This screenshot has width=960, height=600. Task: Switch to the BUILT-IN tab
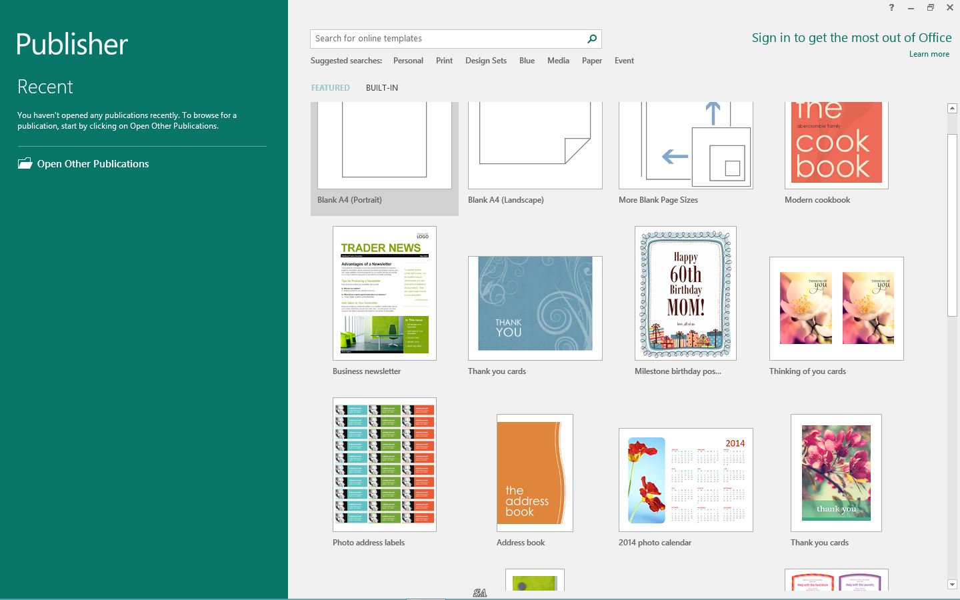[x=381, y=88]
